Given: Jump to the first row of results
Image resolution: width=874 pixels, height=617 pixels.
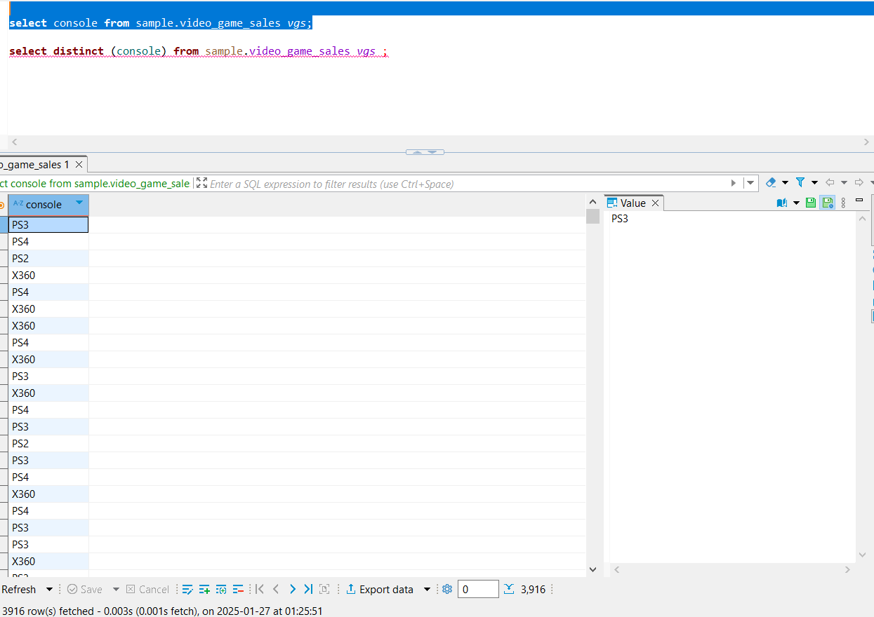Looking at the screenshot, I should click(x=259, y=590).
